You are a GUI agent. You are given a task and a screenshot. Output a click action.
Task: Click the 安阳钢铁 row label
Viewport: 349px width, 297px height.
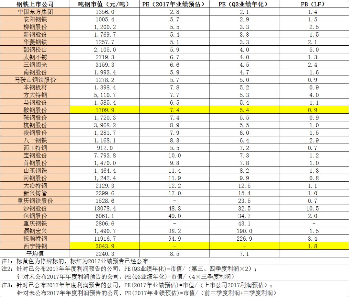(35, 19)
